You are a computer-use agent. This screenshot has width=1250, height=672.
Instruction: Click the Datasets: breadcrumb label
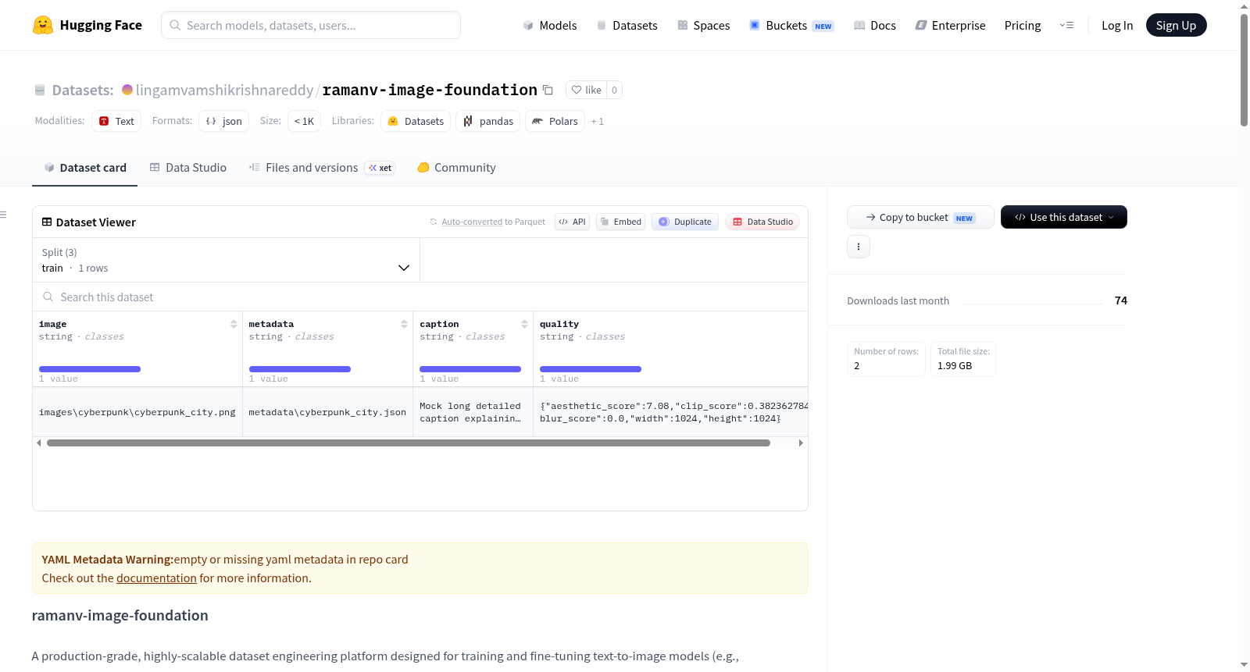83,91
